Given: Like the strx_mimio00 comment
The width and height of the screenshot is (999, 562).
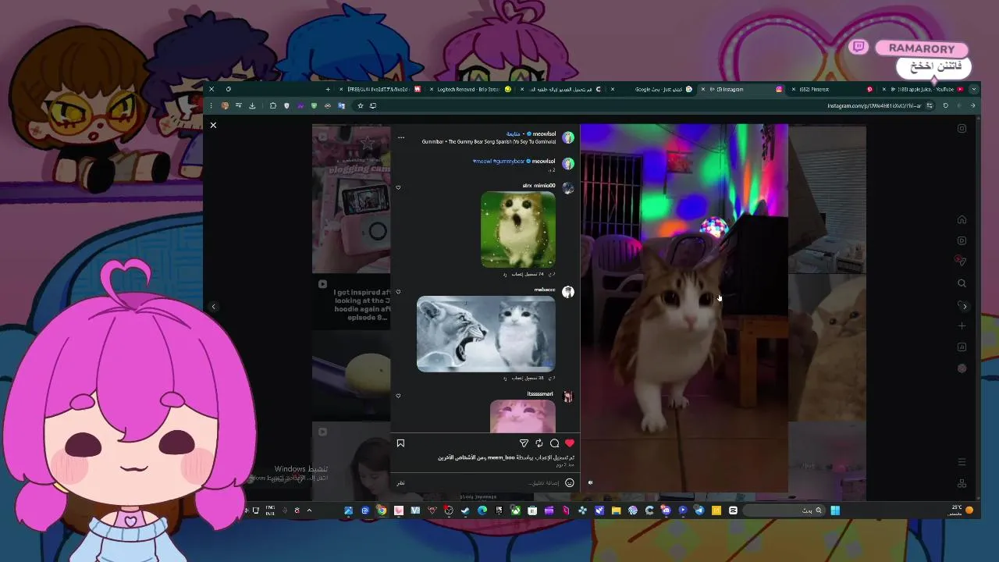Looking at the screenshot, I should point(398,187).
